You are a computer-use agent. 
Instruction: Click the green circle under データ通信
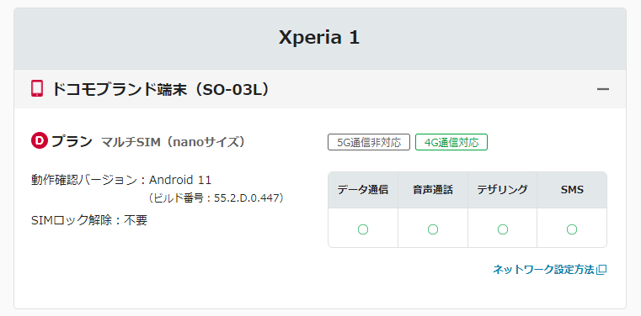[363, 229]
